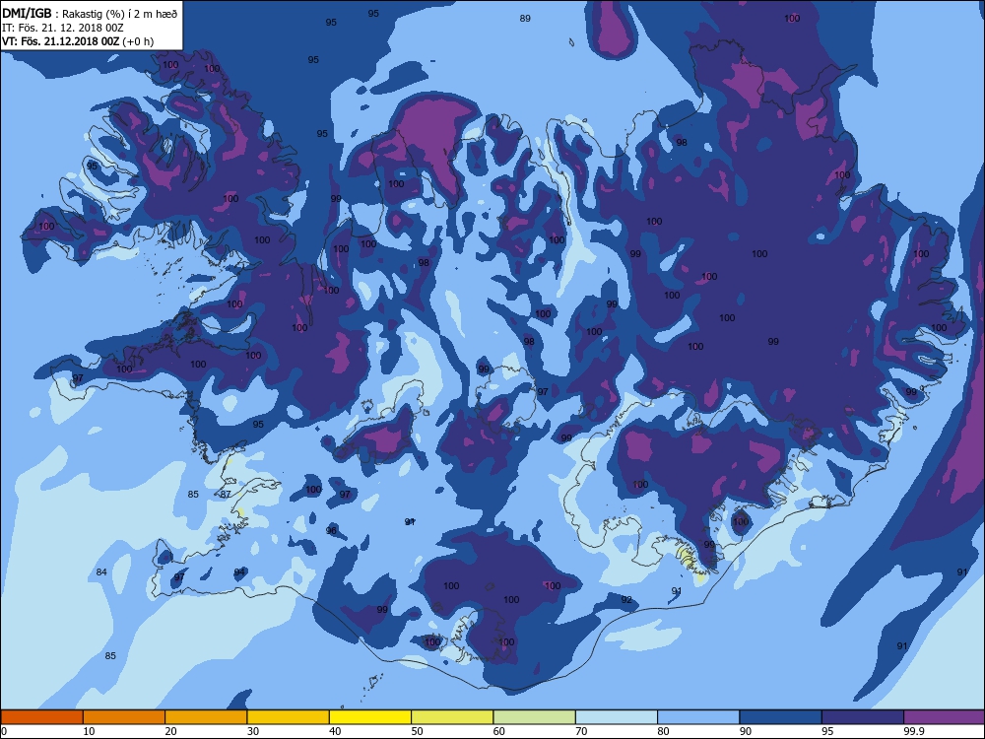Click the 50–60 pale yellow legend swatch
The image size is (985, 739).
pyautogui.click(x=452, y=717)
